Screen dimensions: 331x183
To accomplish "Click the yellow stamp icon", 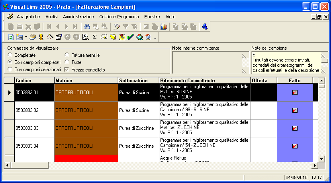I will (x=41, y=37).
